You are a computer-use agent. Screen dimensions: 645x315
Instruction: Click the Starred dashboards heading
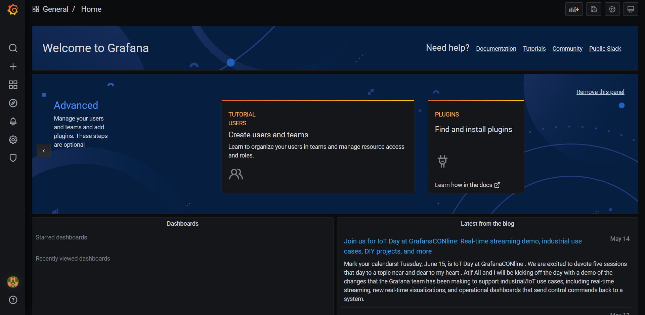(x=61, y=237)
